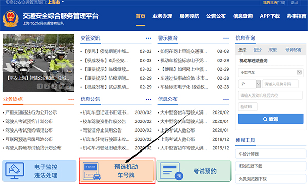Open the 预选机动车号牌 tile
The image size is (308, 189).
pos(117,171)
